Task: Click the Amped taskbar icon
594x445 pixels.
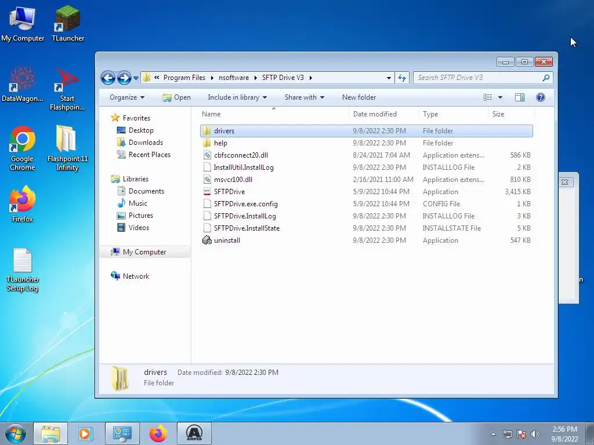Action: 194,433
